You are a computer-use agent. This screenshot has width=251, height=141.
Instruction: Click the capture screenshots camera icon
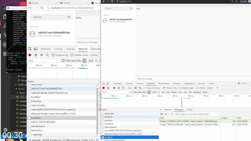tap(114, 88)
